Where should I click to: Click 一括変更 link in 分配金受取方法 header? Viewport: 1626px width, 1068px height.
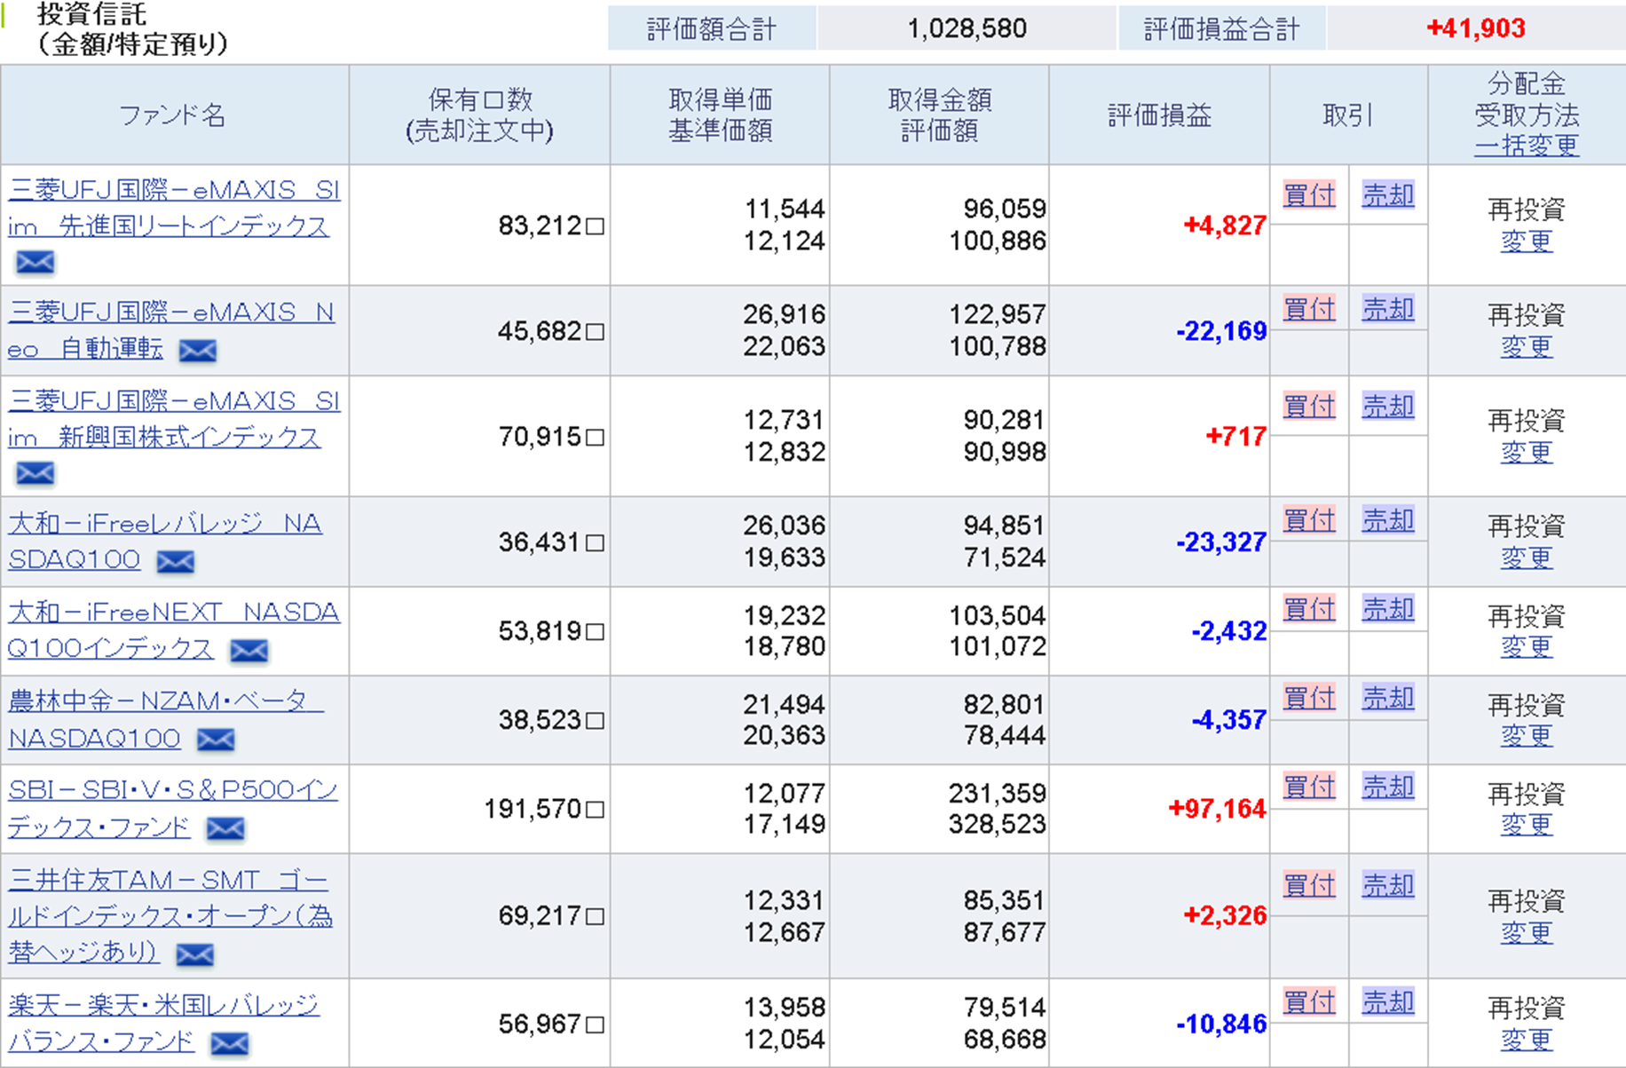coord(1526,146)
